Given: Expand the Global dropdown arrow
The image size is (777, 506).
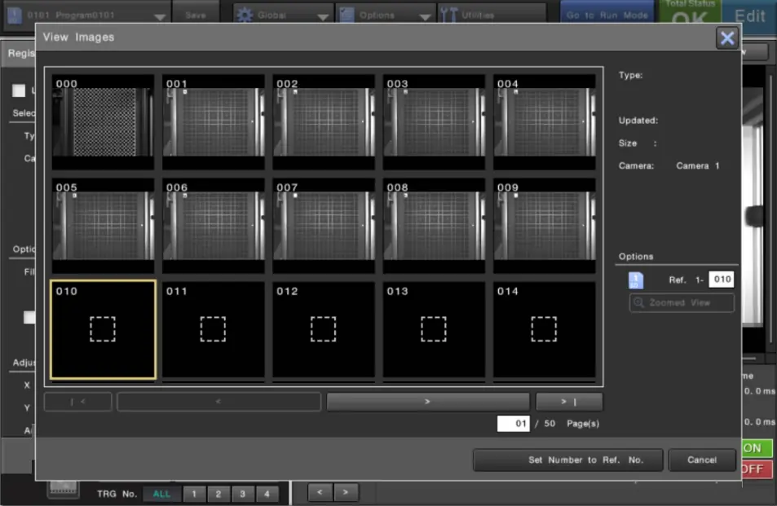Looking at the screenshot, I should pyautogui.click(x=323, y=16).
